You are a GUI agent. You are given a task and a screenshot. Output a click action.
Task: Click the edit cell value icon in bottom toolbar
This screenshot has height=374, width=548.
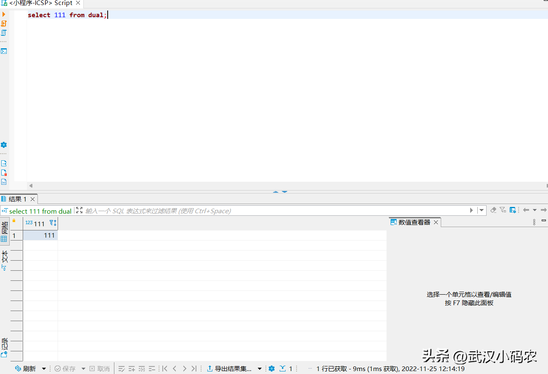[122, 369]
